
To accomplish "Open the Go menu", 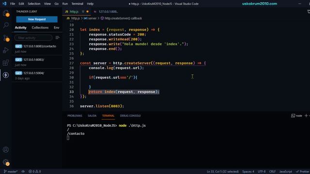I will pyautogui.click(x=56, y=3).
